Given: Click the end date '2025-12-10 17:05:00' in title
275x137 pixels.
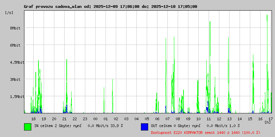Looking at the screenshot, I should (174, 7).
